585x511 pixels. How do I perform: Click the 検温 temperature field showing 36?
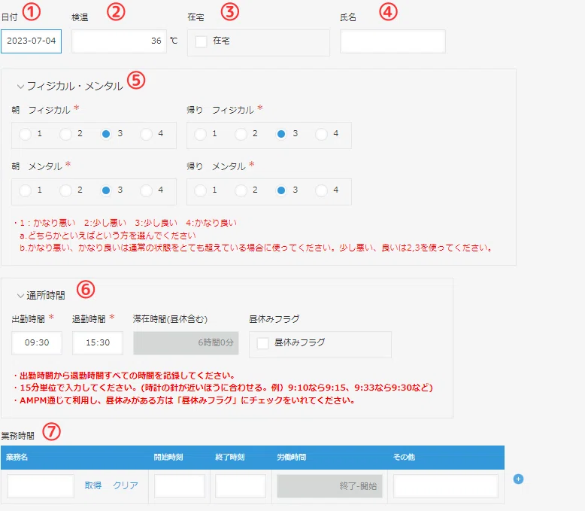click(119, 41)
